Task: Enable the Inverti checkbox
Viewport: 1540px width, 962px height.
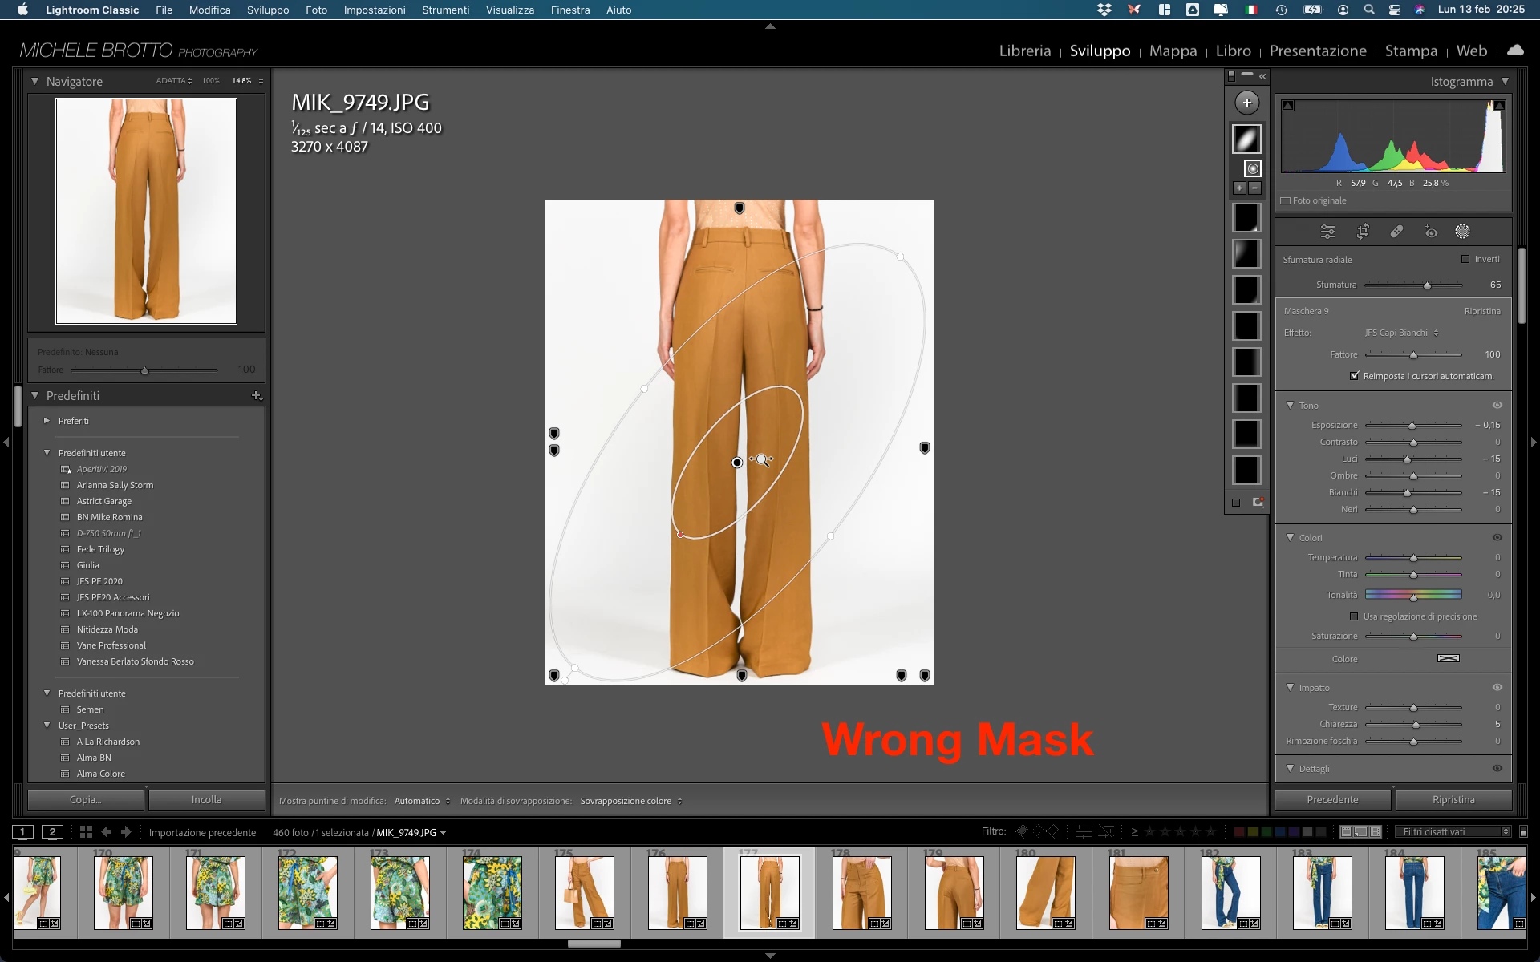Action: click(x=1465, y=259)
